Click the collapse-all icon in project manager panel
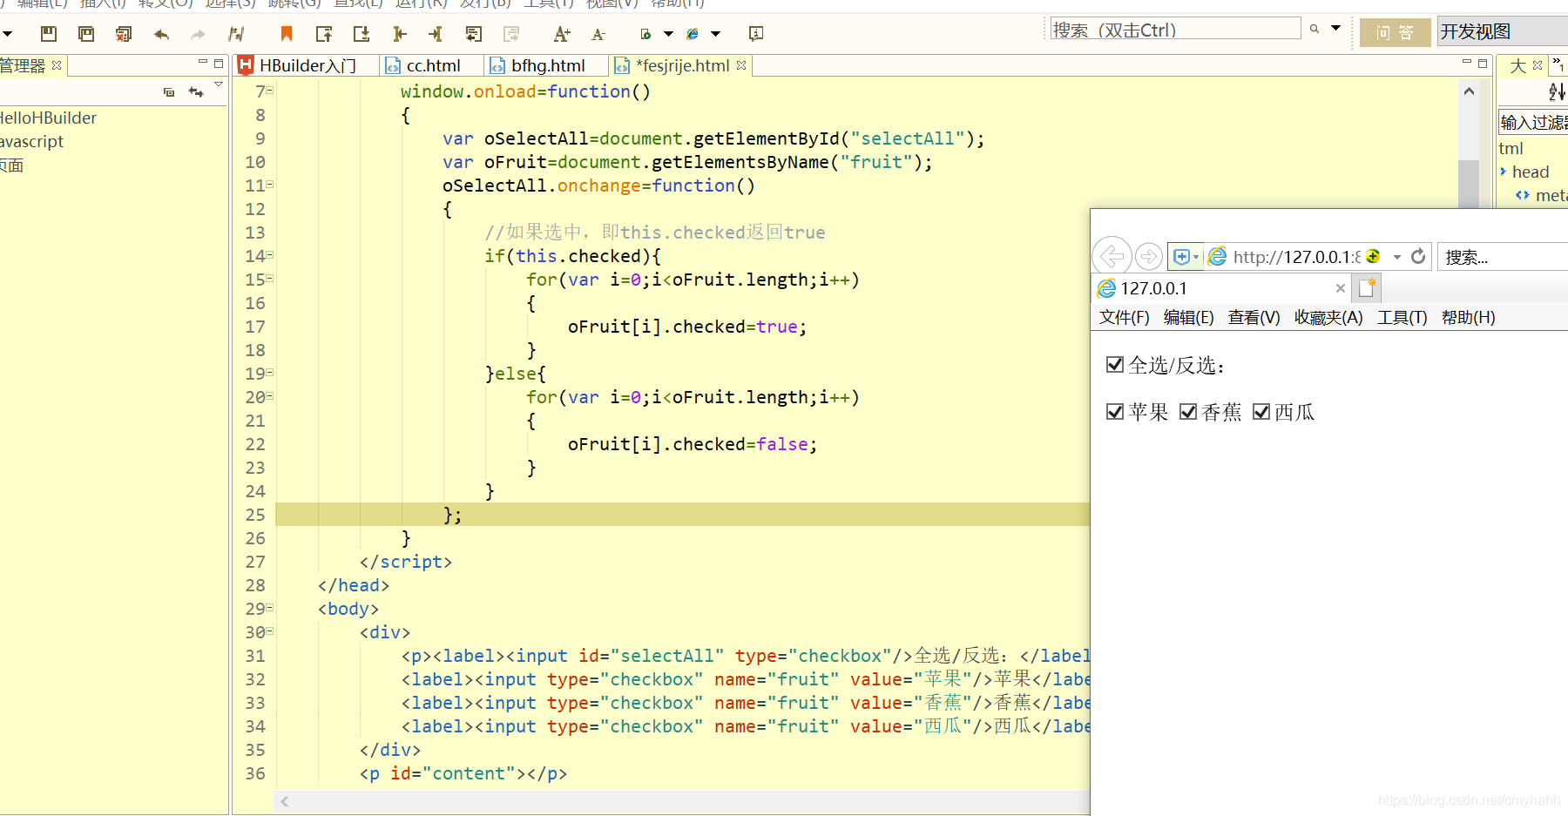 point(169,91)
